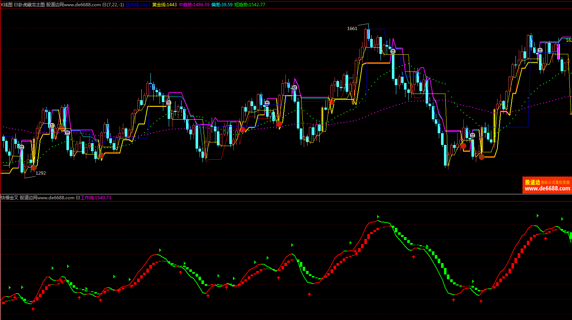Open the 股道边 www.de6688.com watermark logo
572x320 pixels.
click(x=547, y=185)
